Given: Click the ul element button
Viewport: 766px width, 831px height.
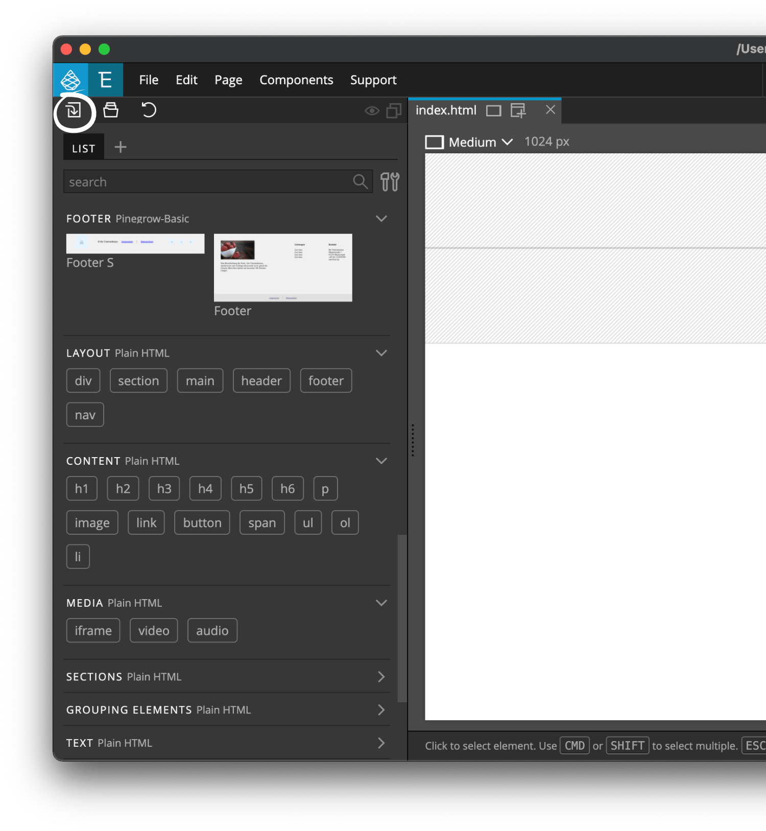Looking at the screenshot, I should 308,523.
